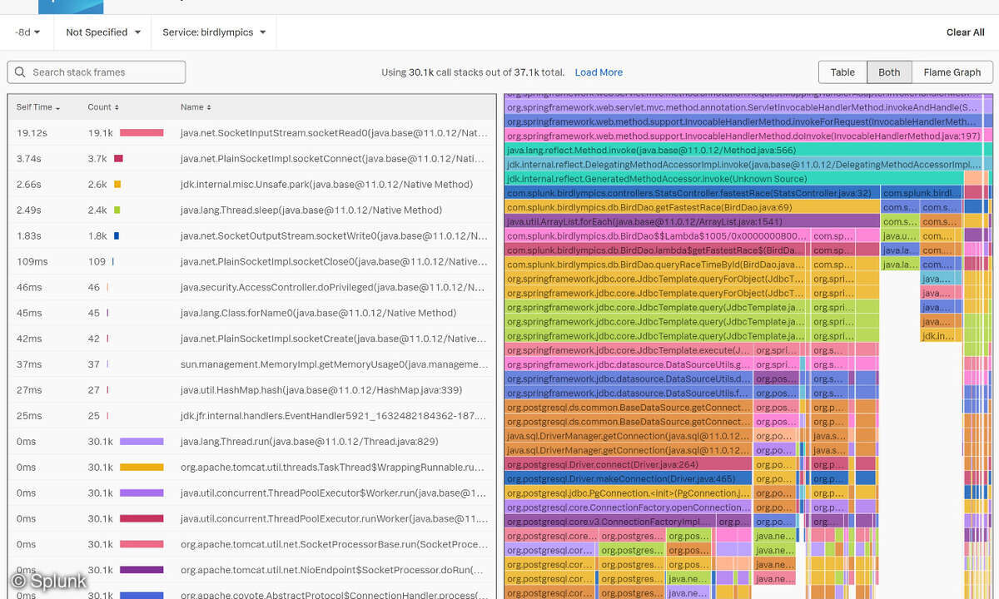This screenshot has width=999, height=599.
Task: Select the java.net.SocketInputStream.socketRead0 row
Action: [252, 133]
